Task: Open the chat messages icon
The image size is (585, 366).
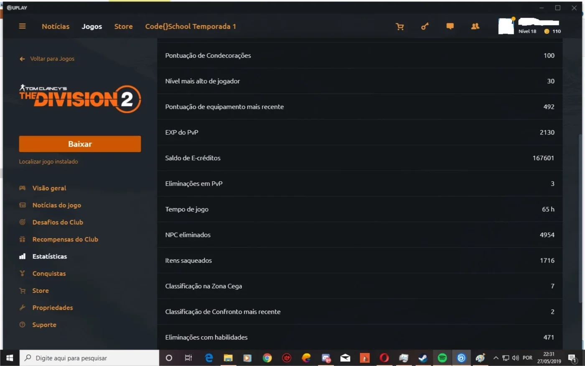Action: [450, 26]
